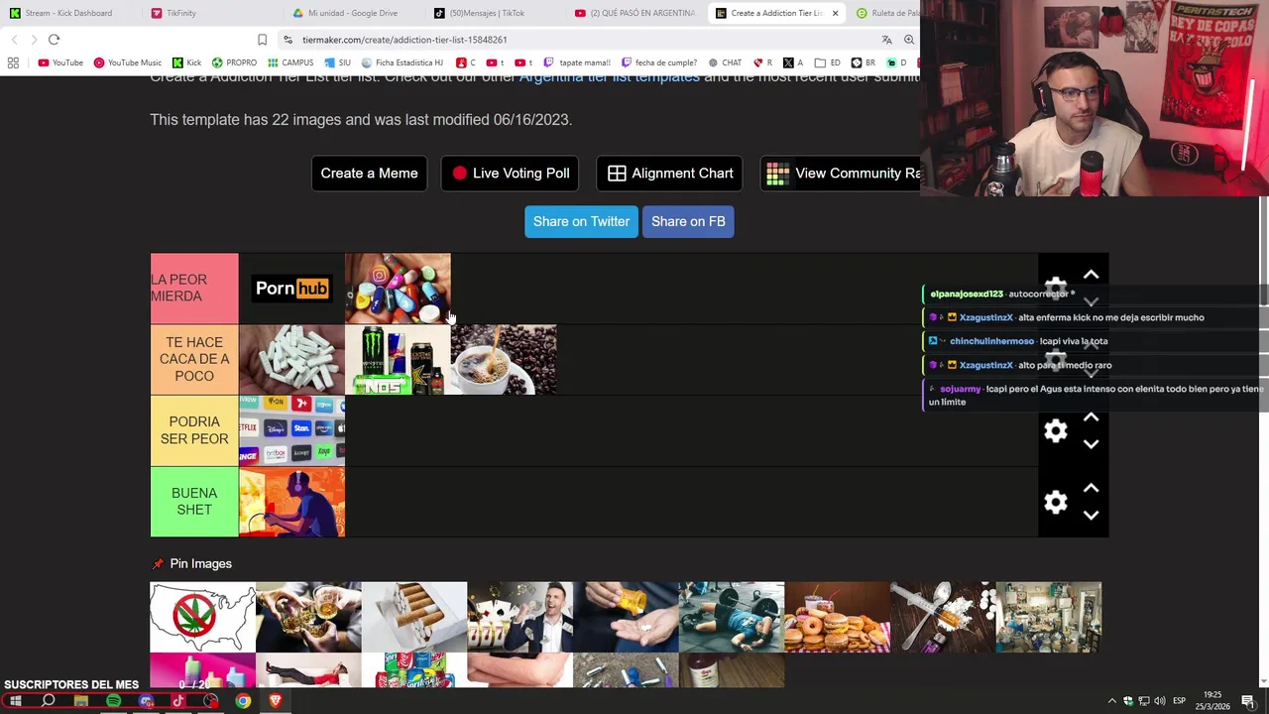This screenshot has width=1269, height=714.
Task: Click the volume icon in system tray
Action: (1159, 701)
